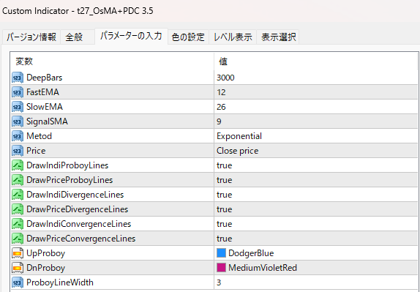Click the color-type icon beside UpProboy
Image resolution: width=420 pixels, height=292 pixels.
(x=18, y=253)
